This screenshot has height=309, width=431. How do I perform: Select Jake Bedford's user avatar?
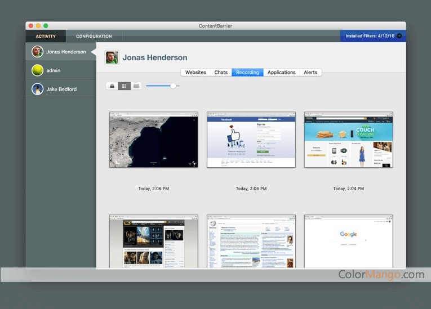tap(37, 89)
